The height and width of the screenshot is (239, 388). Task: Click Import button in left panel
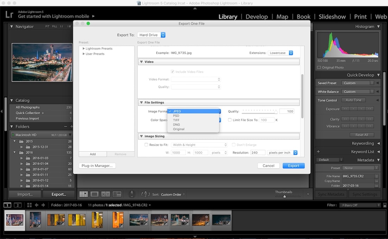(x=25, y=194)
